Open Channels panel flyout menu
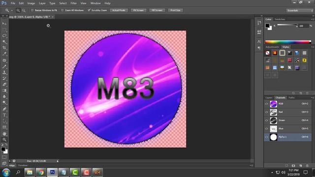Viewport: 315px width, 177px height. 313,98
